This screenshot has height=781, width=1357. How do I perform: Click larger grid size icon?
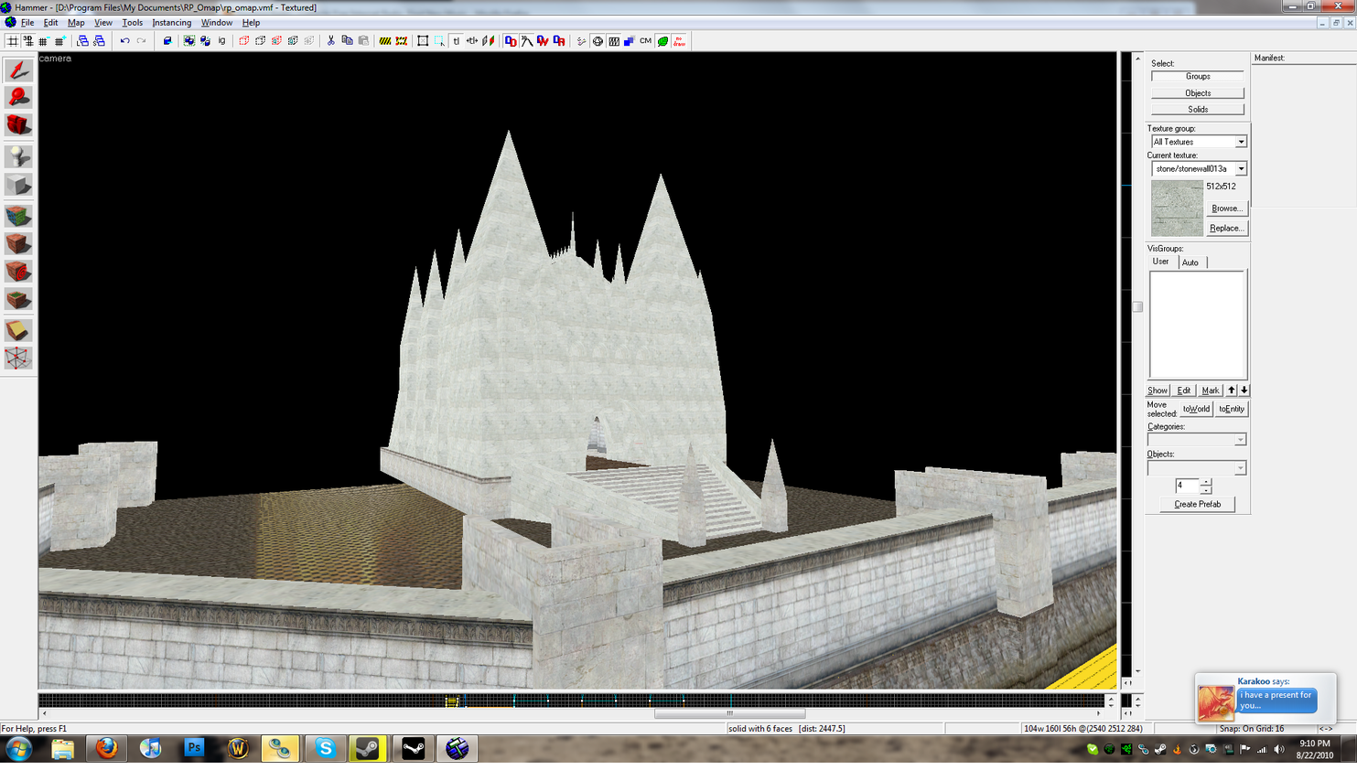pos(60,41)
